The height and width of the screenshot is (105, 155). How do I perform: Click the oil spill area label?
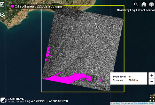pos(38,6)
